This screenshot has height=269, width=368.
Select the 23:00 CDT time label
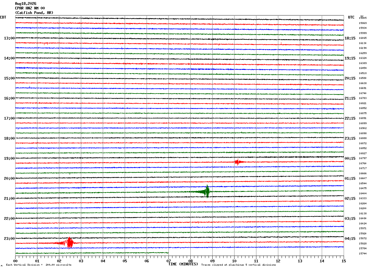pos(9,239)
